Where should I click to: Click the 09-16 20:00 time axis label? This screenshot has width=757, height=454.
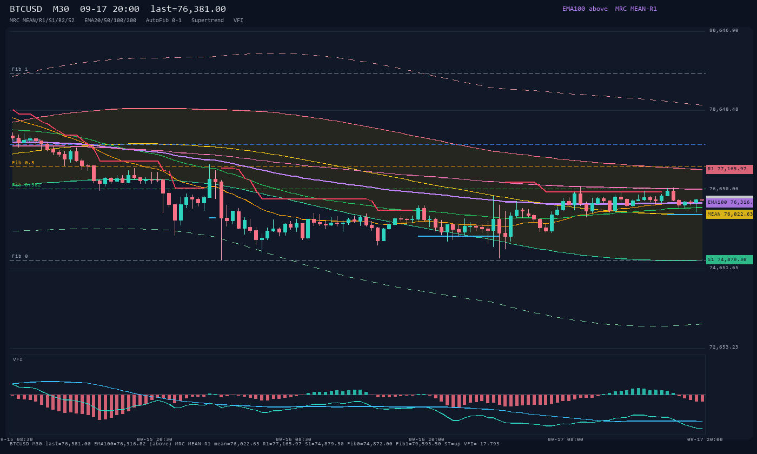(x=427, y=439)
